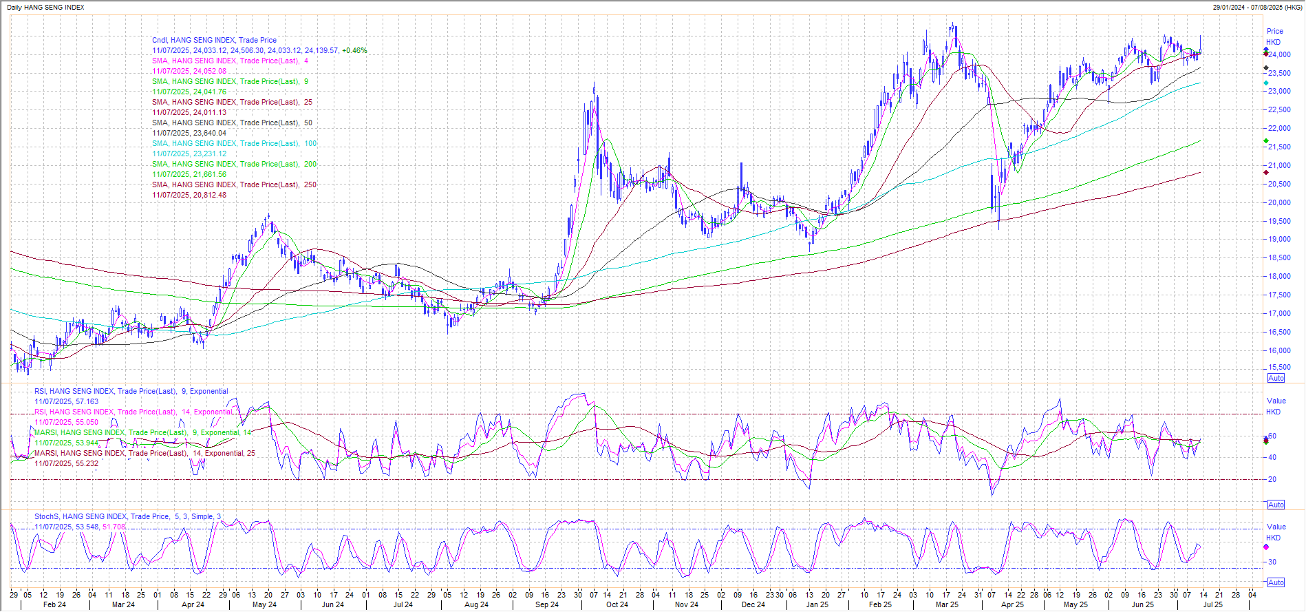The image size is (1306, 612).
Task: Click Auto scale button in Stochastic pane
Action: pyautogui.click(x=1276, y=582)
